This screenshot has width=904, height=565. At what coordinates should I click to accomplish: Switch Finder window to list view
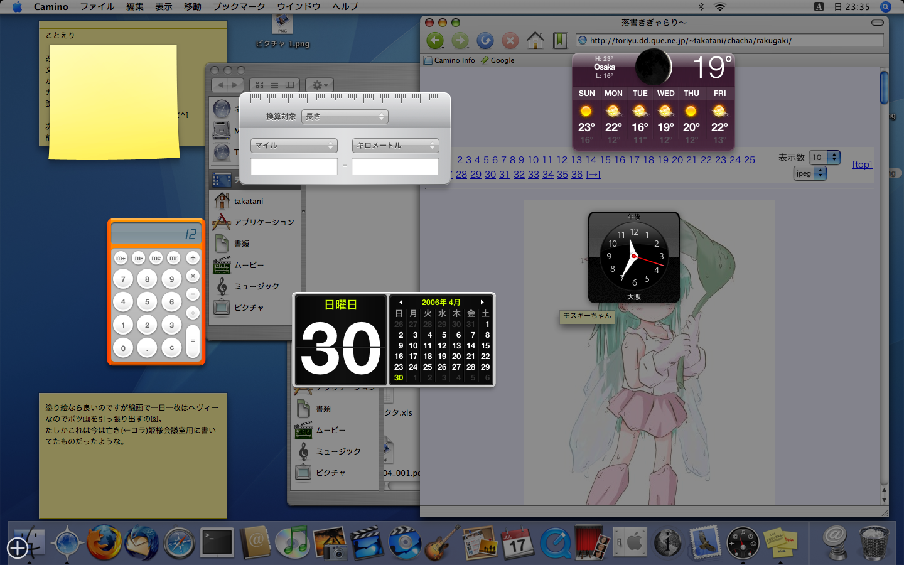[x=274, y=85]
